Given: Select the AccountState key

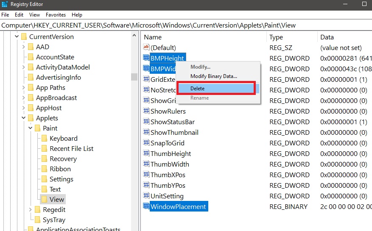Looking at the screenshot, I should point(55,57).
